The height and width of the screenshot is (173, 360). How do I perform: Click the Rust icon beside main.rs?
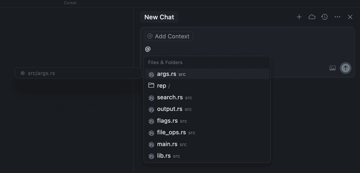[x=151, y=144]
